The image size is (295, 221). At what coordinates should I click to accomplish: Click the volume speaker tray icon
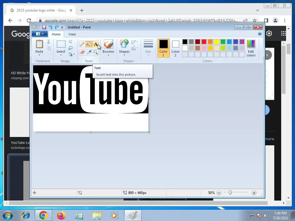coord(266,216)
